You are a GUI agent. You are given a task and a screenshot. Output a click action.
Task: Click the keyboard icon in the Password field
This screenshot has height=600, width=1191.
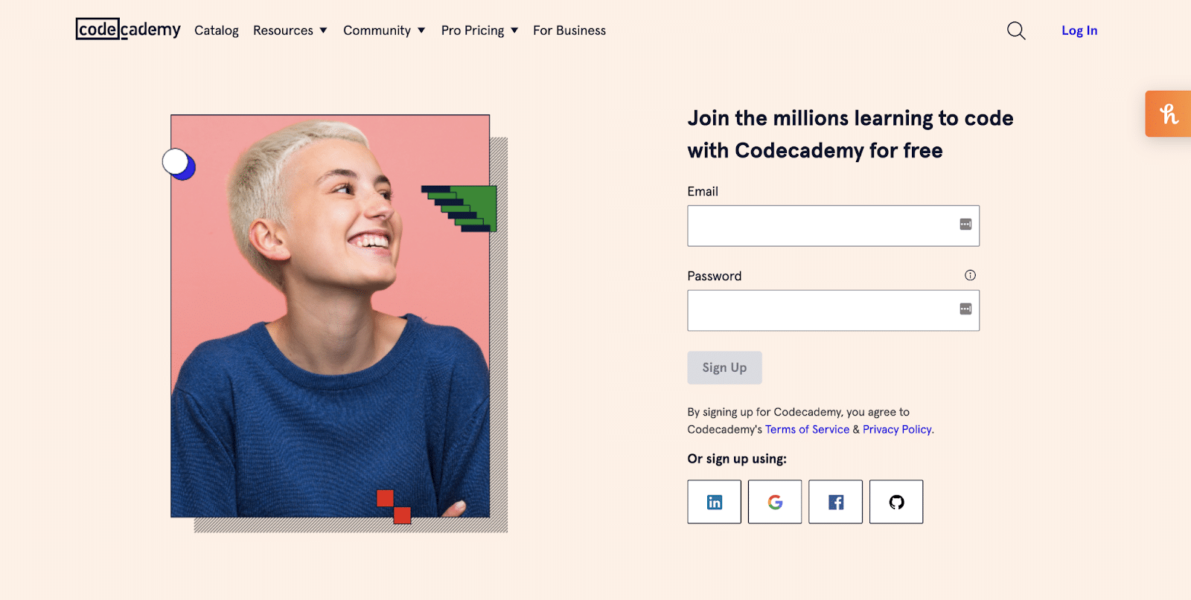coord(965,310)
